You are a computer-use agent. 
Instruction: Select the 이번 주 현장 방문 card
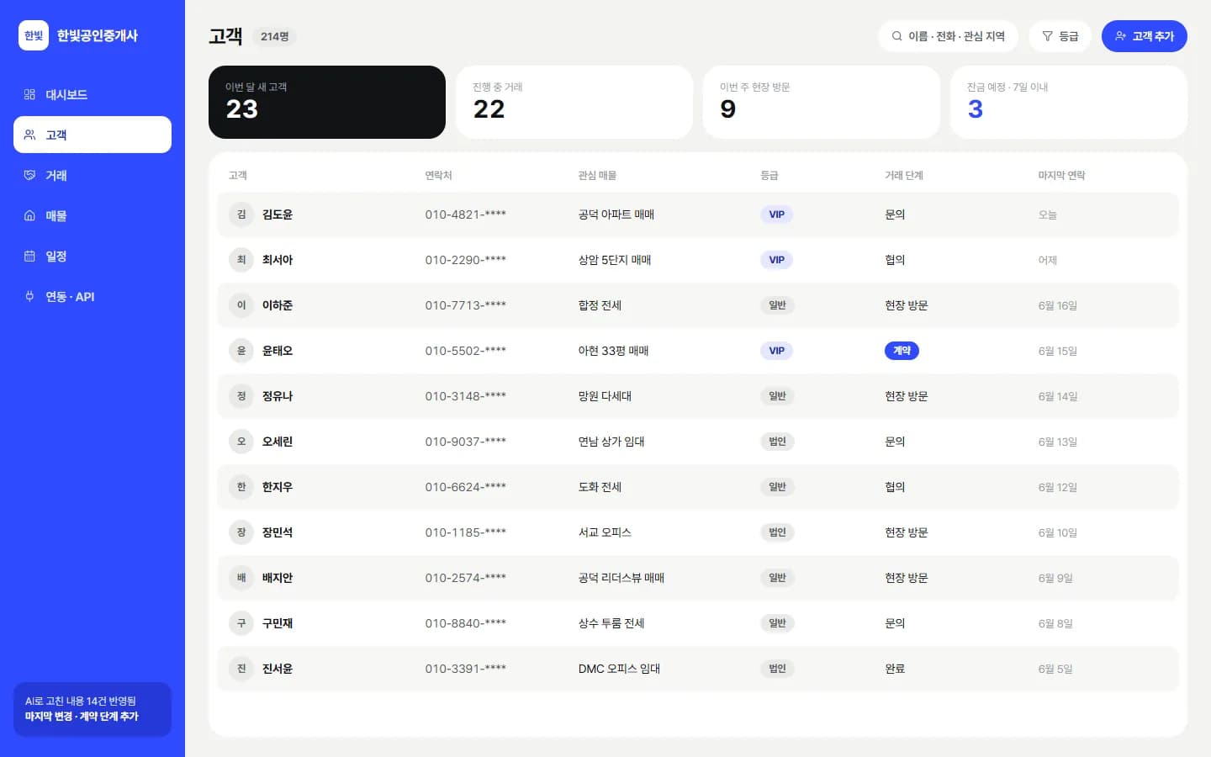coord(822,102)
